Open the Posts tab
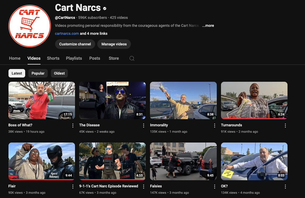Image resolution: width=305 pixels, height=198 pixels. pyautogui.click(x=95, y=58)
